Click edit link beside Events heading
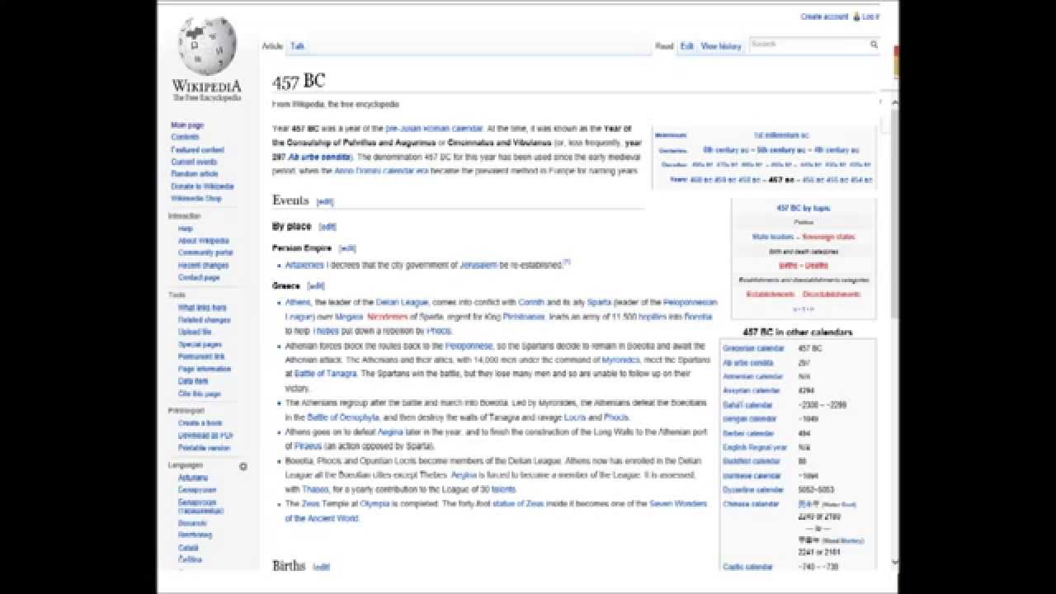 pos(325,202)
